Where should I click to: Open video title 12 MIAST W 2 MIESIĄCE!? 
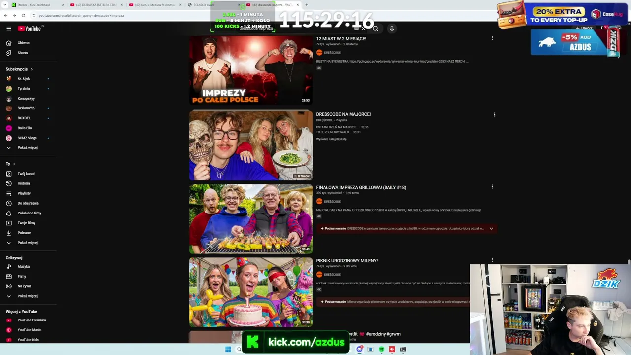pos(341,39)
